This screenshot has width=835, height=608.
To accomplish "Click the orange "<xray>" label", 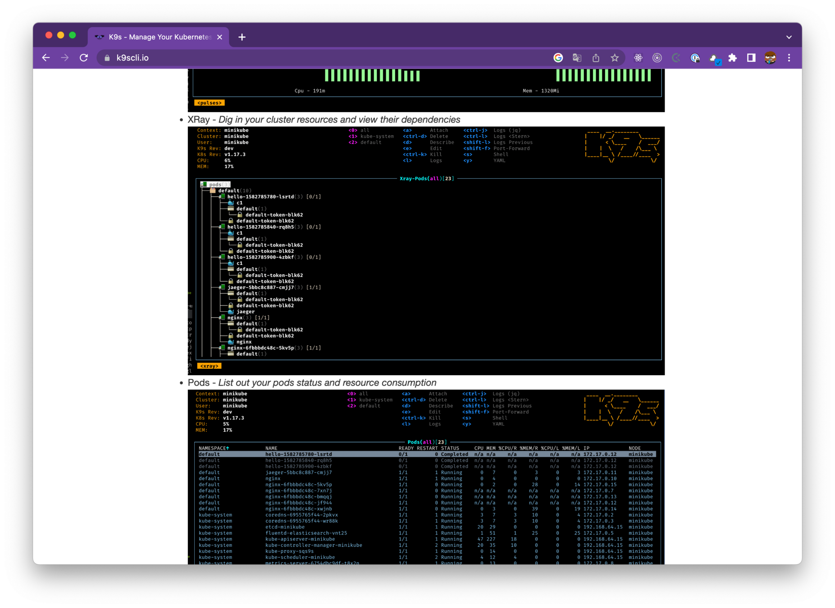I will click(x=209, y=366).
